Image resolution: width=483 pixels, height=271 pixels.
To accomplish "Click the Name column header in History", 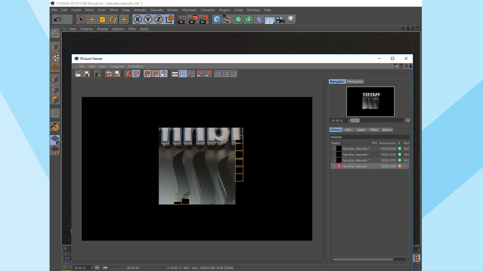I will tap(350, 143).
